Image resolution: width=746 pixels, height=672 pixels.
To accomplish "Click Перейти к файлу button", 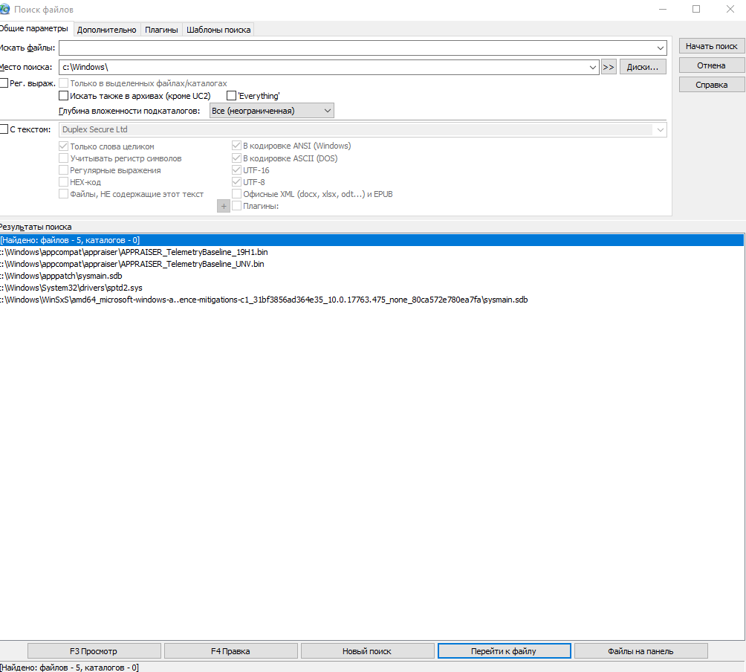I will tap(504, 651).
